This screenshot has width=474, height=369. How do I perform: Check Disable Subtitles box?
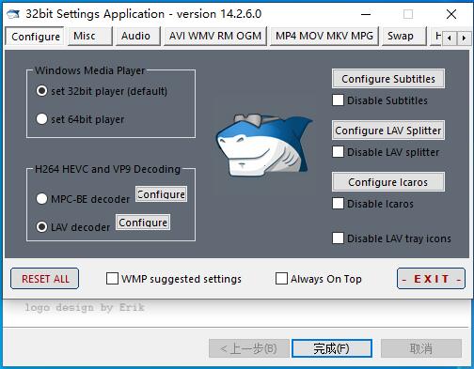pyautogui.click(x=338, y=100)
